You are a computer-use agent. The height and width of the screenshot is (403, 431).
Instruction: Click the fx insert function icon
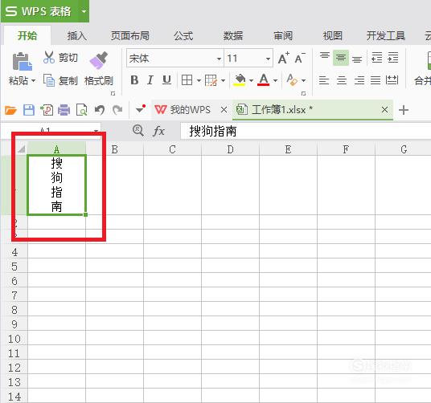(159, 131)
